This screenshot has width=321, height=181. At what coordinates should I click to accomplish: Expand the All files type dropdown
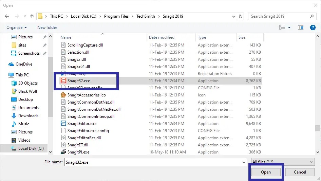click(283, 162)
